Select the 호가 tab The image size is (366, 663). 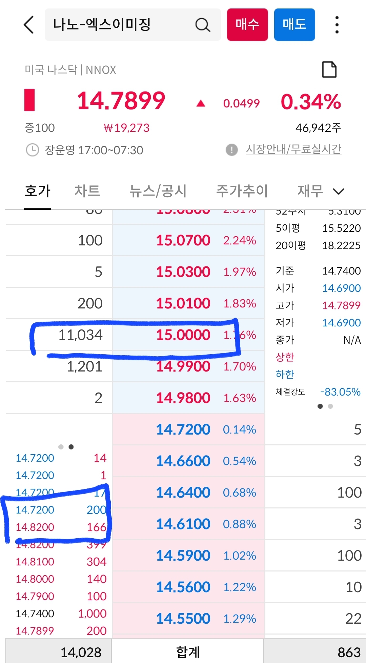(38, 191)
